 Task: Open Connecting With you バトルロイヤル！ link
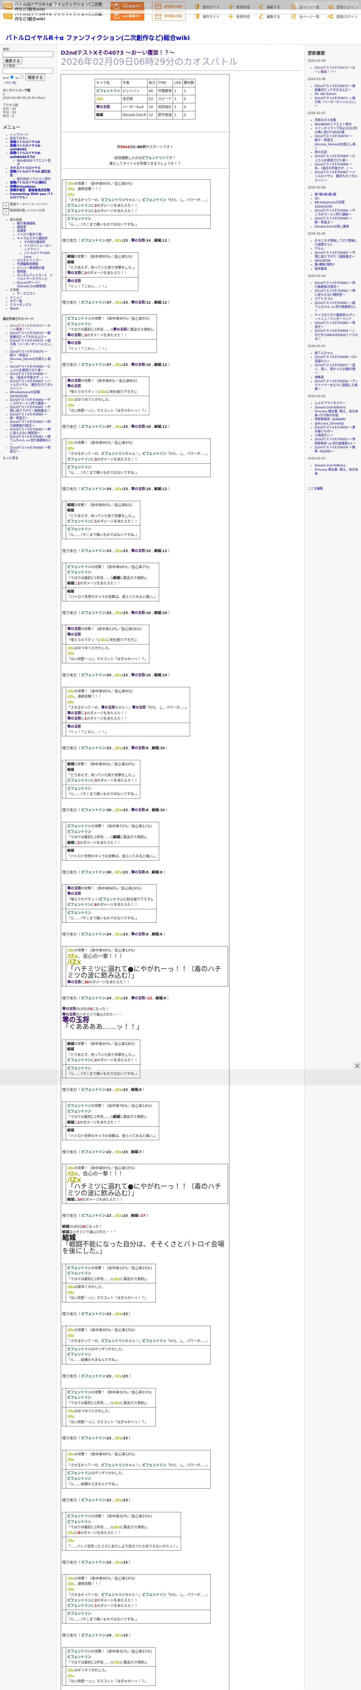(31, 195)
